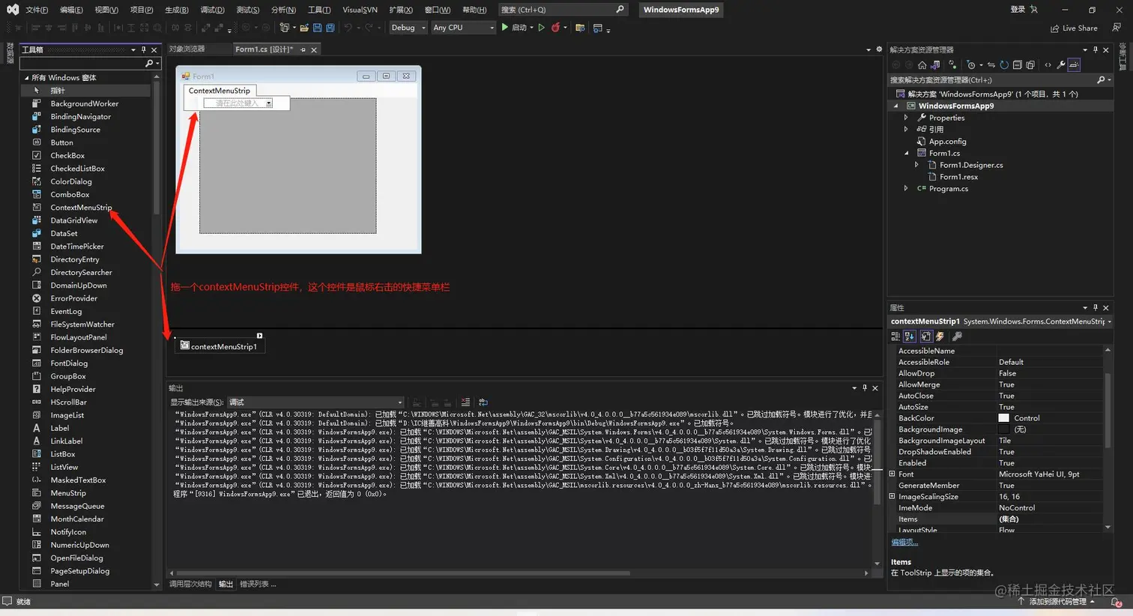Click Clear All icon in Output panel

465,402
